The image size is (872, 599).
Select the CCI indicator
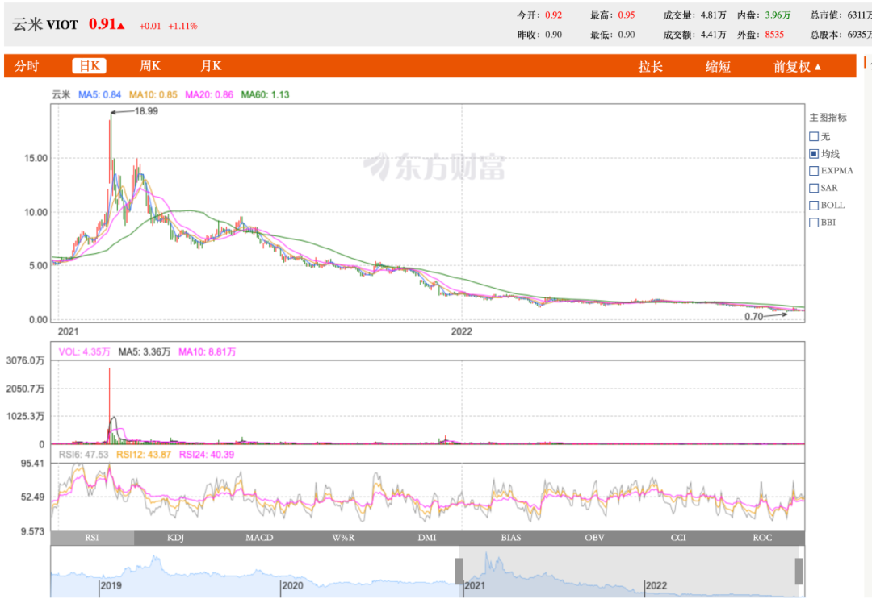(678, 538)
